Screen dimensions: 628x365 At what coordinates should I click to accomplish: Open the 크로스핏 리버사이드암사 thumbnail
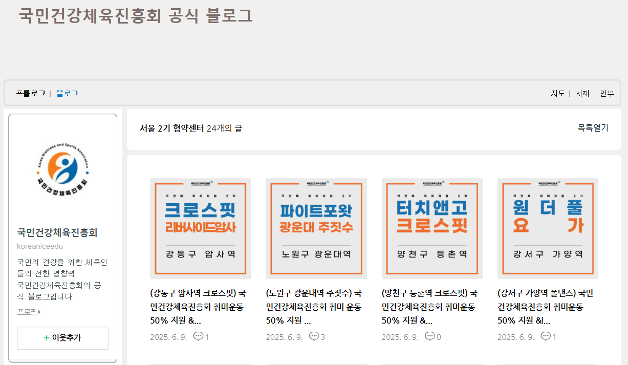point(201,228)
